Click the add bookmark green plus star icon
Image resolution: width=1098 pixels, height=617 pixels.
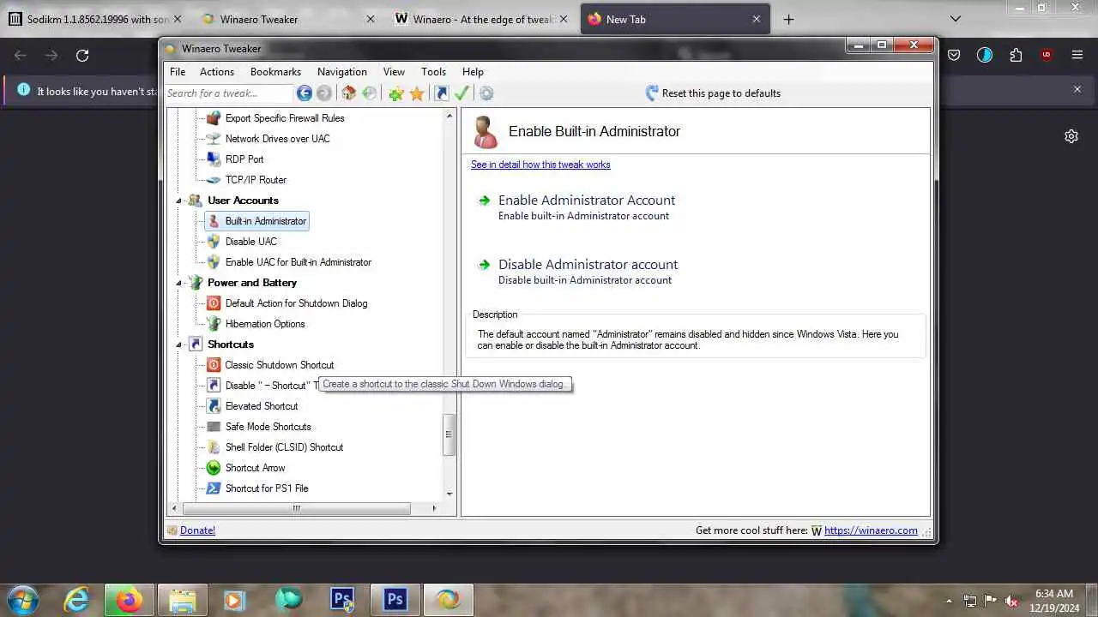[x=395, y=93]
